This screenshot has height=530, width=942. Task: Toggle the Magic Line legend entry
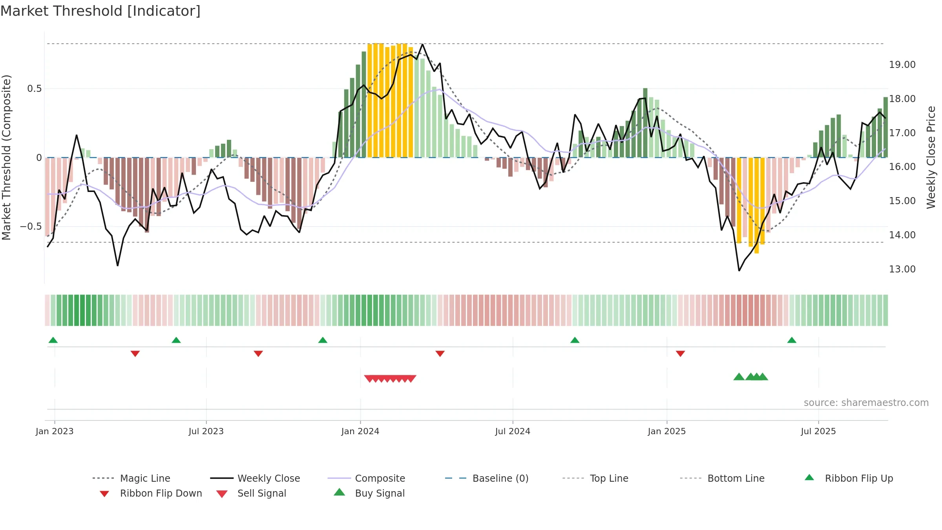click(131, 478)
